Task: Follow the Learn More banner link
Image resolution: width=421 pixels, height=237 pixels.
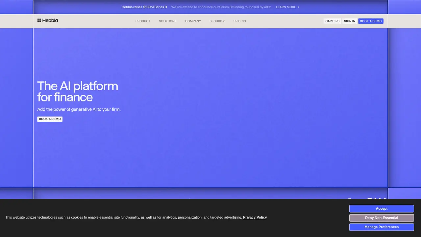Action: (x=287, y=7)
